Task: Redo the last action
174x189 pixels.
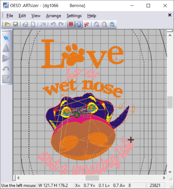Action: pyautogui.click(x=61, y=24)
